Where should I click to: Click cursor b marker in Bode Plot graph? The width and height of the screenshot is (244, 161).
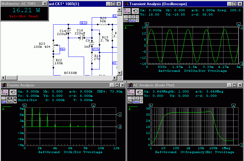151,106
